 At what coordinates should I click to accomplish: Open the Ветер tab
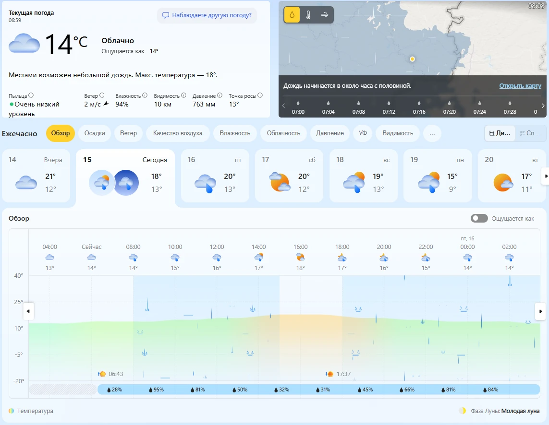pos(128,133)
